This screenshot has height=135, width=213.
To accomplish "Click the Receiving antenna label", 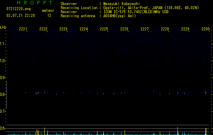I will 78,16.
